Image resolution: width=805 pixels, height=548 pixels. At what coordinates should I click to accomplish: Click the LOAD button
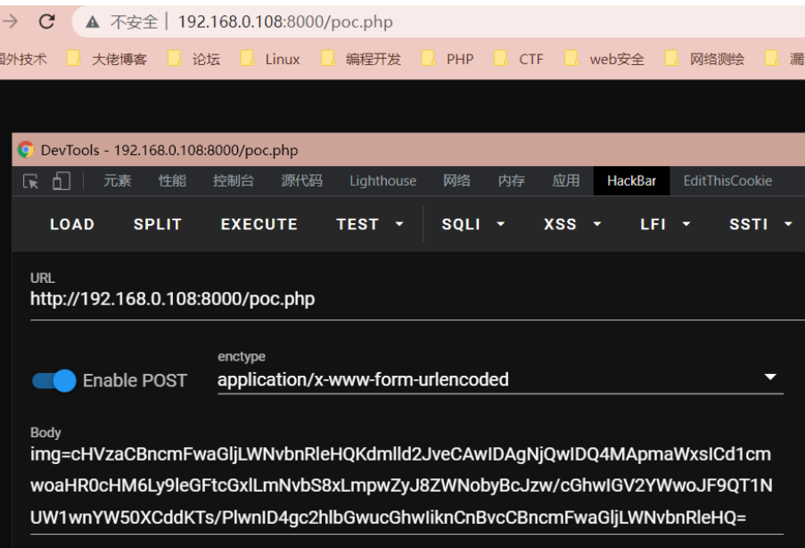pos(71,224)
